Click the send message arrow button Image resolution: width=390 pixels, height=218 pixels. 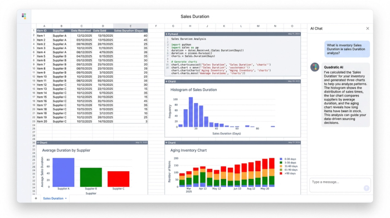pyautogui.click(x=366, y=188)
